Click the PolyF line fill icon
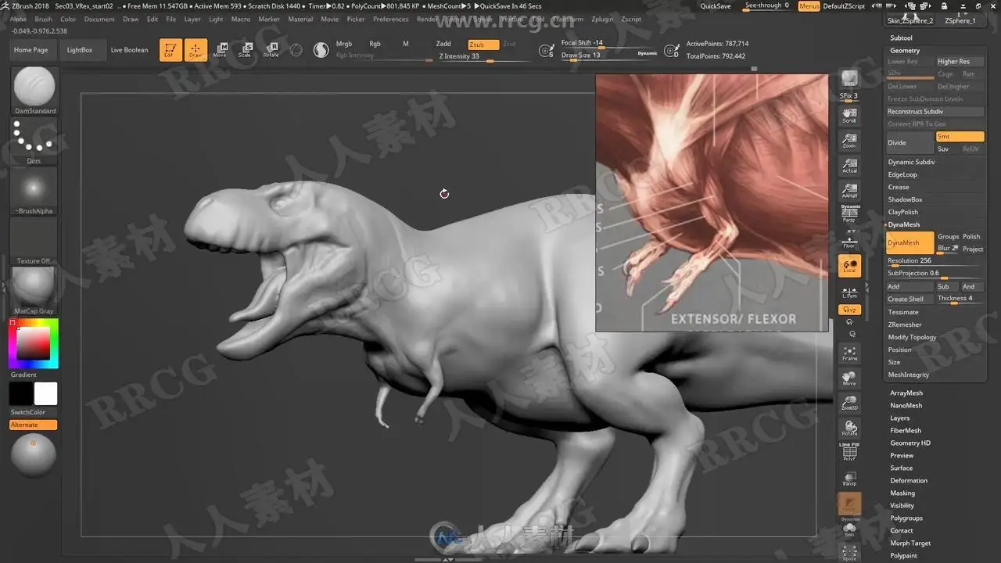This screenshot has width=1001, height=563. 849,453
